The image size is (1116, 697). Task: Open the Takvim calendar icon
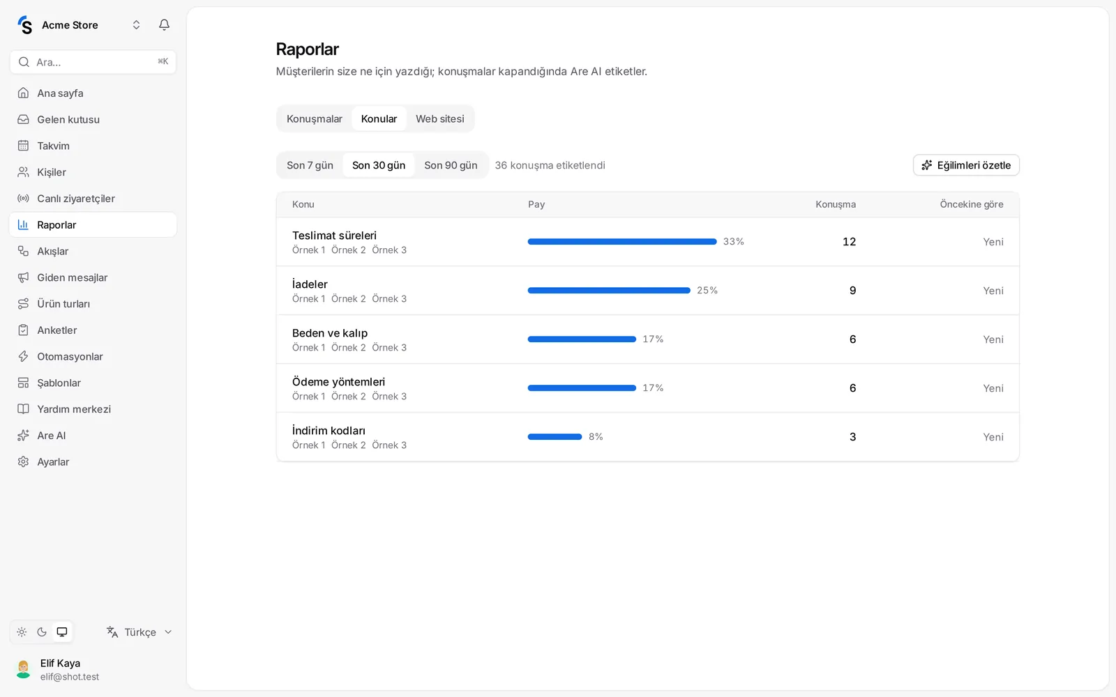click(x=23, y=146)
